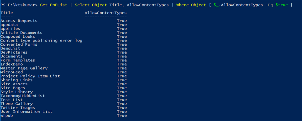
Task: Select the TaxonomyHiddenList entry
Action: (23, 96)
